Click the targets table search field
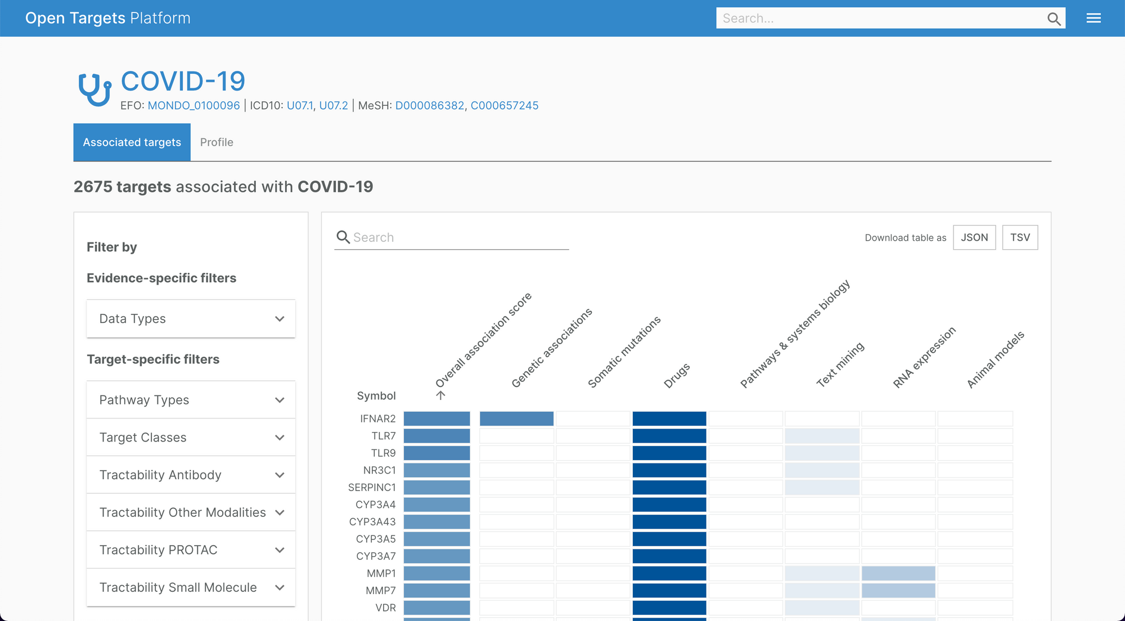The width and height of the screenshot is (1125, 621). coord(458,237)
